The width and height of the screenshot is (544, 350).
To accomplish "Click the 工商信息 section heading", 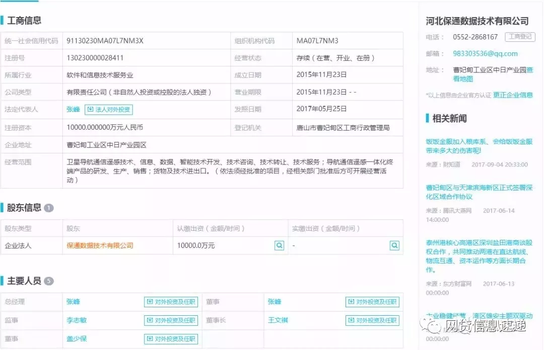I will (24, 21).
